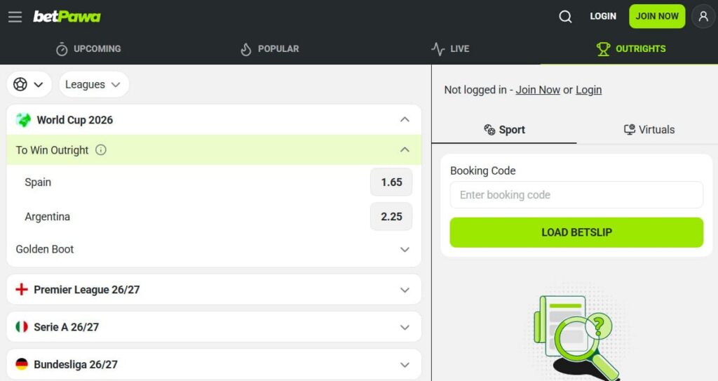This screenshot has height=381, width=718.
Task: Switch to the Live tab
Action: (450, 48)
